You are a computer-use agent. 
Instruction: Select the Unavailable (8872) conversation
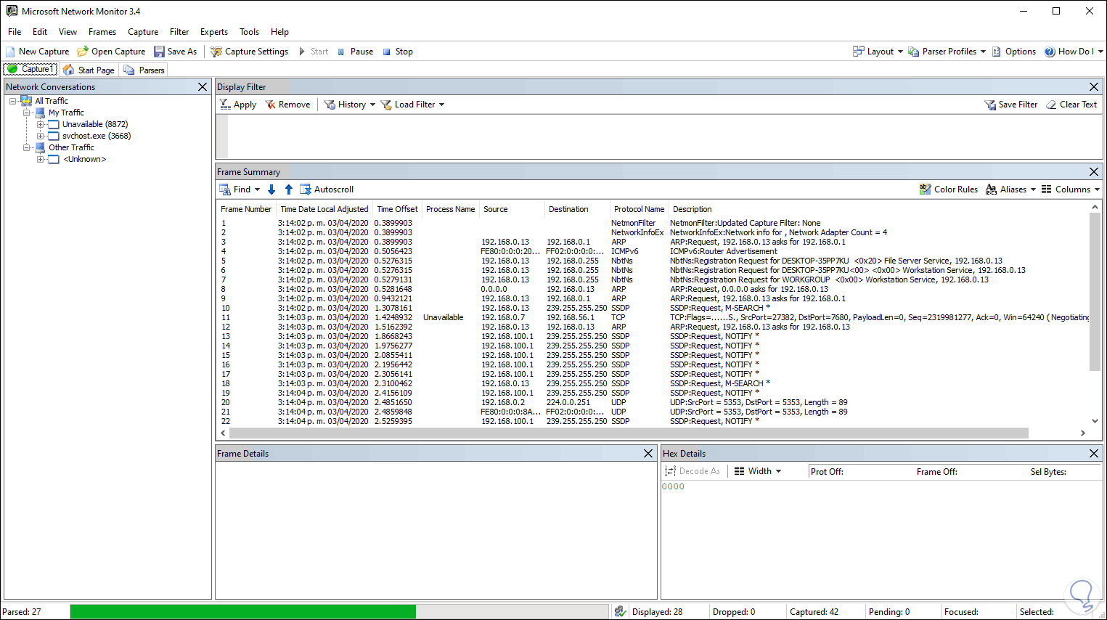pyautogui.click(x=95, y=124)
